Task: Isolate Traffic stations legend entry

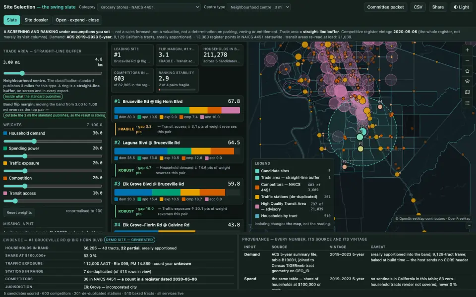Action: (x=293, y=197)
